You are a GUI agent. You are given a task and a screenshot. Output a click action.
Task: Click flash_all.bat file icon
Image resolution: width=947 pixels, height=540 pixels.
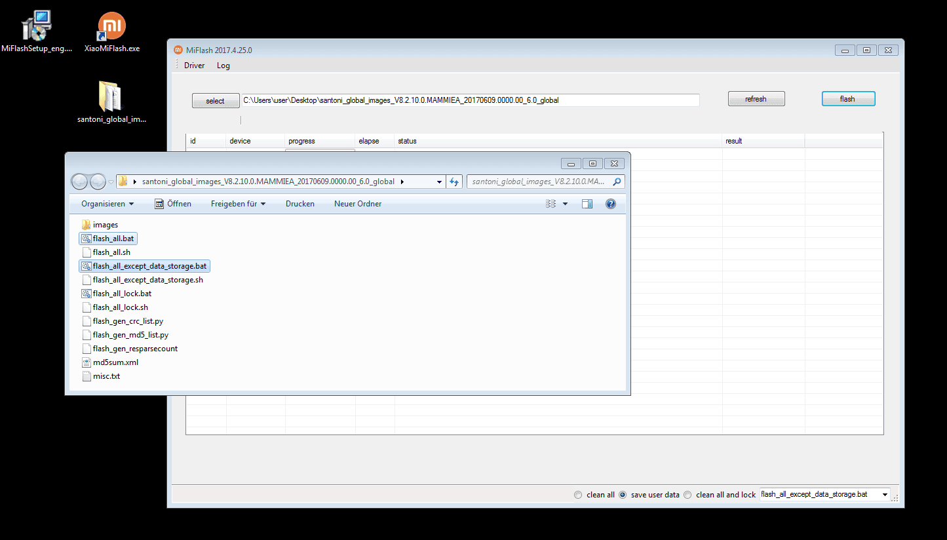click(x=86, y=239)
